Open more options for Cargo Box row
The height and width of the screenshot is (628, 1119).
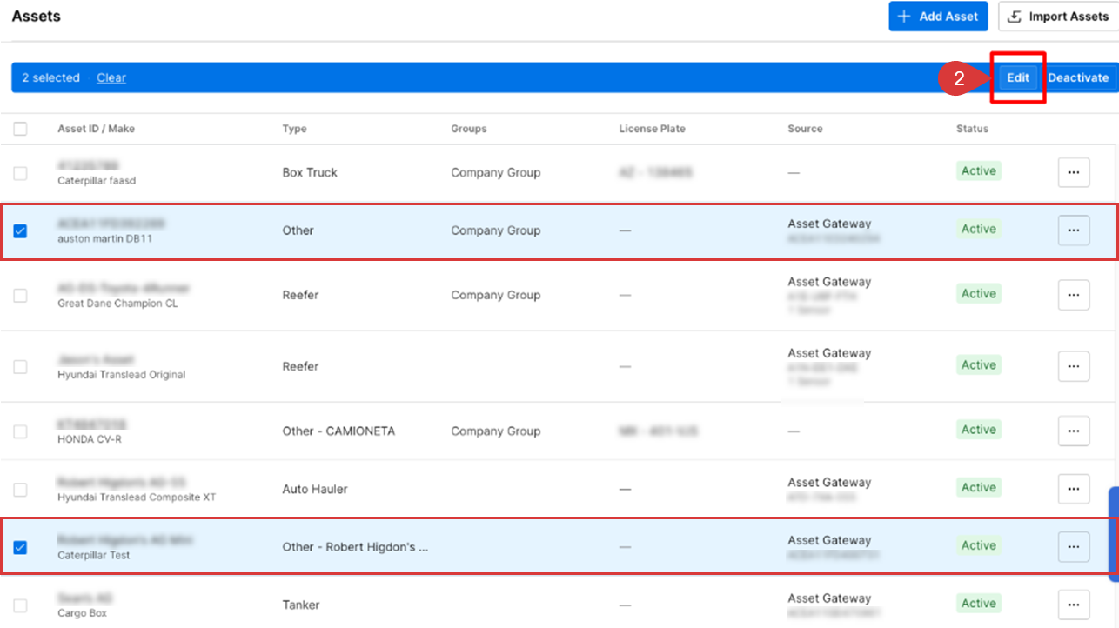coord(1074,605)
